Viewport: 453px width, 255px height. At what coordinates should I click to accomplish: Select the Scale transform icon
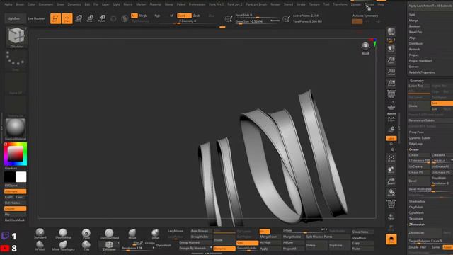click(x=90, y=18)
